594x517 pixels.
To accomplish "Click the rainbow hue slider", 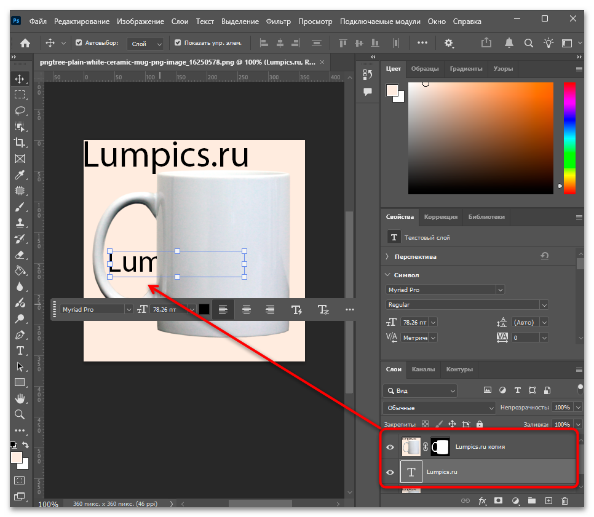I will pyautogui.click(x=569, y=138).
